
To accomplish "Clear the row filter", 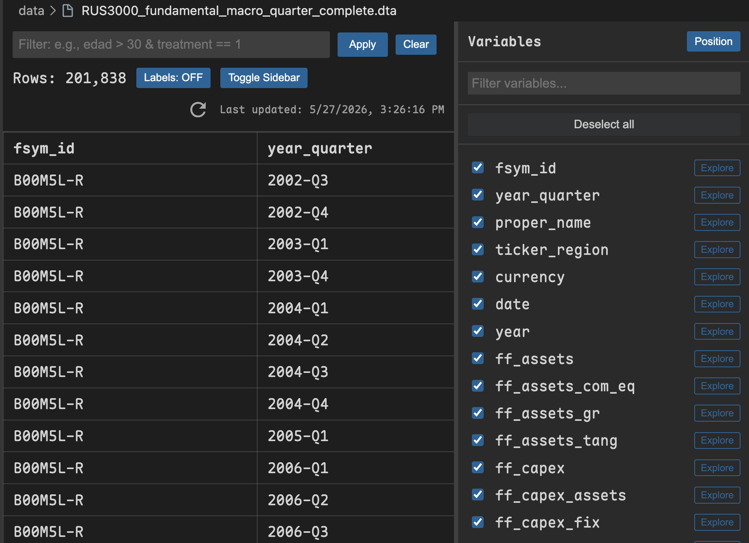I will (x=416, y=45).
